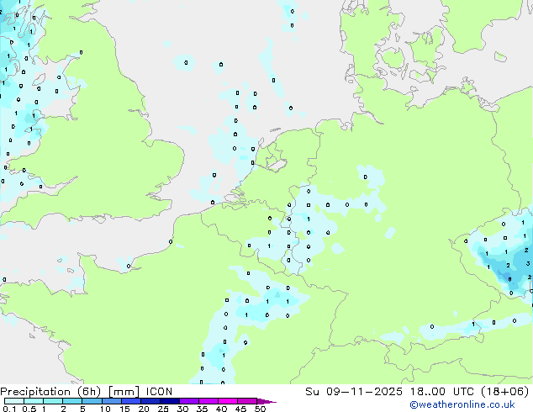The width and height of the screenshot is (533, 412).
Task: Choose the 20–25 mm dark blue swatch
Action: (x=150, y=401)
